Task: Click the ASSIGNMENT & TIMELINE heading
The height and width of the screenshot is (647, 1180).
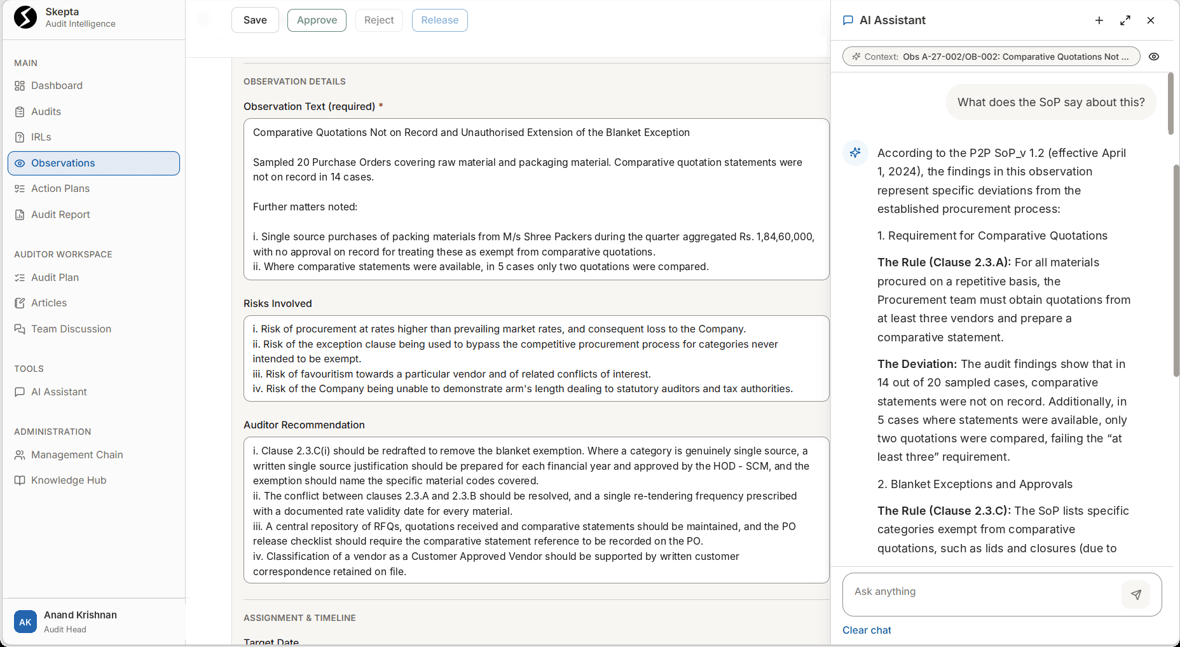Action: coord(299,618)
